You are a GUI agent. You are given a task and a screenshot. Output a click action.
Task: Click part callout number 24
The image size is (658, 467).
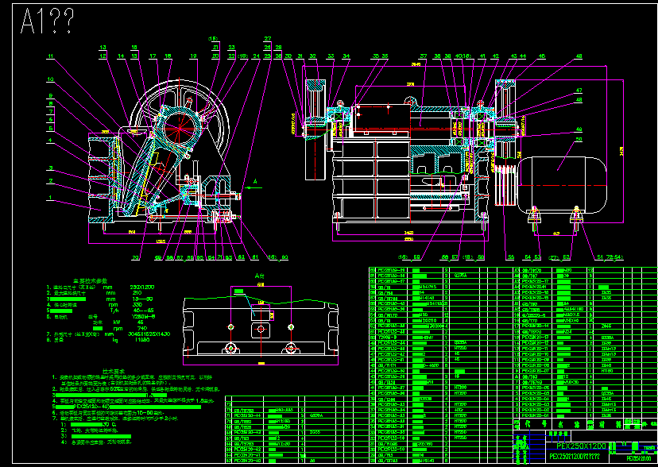point(257,56)
